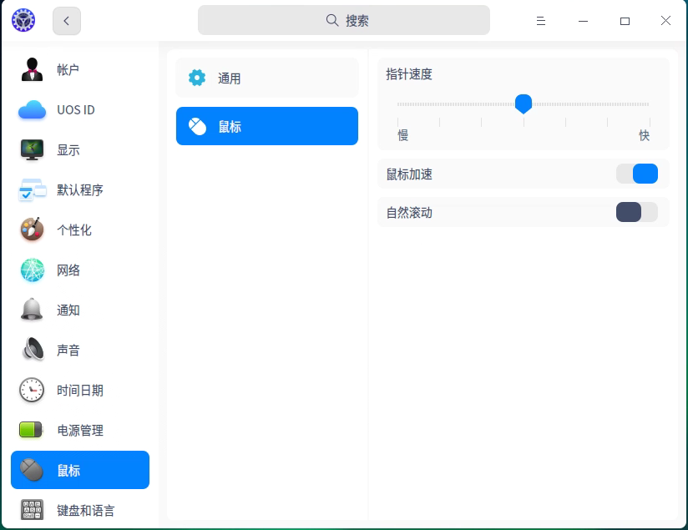
Task: Click the 声音 speaker icon
Action: [x=32, y=350]
